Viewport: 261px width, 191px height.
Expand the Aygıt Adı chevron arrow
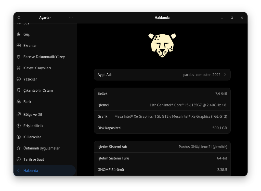(225, 75)
